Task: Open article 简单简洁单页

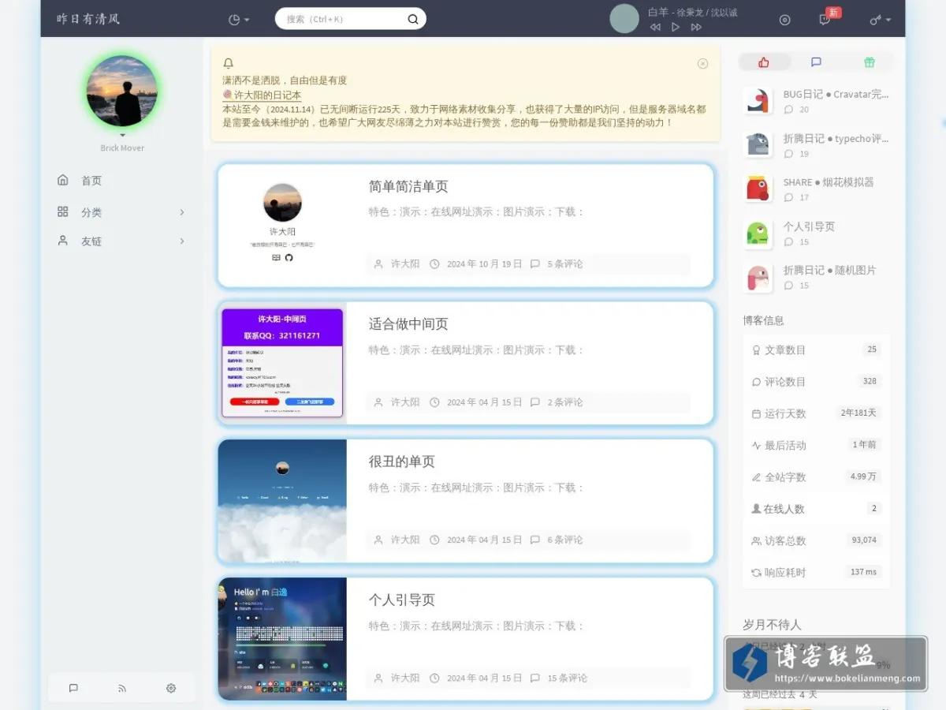Action: pyautogui.click(x=408, y=187)
